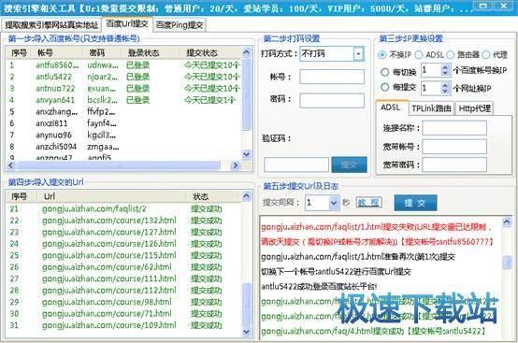The height and width of the screenshot is (343, 518).
Task: Maximize the window via title bar button
Action: coord(483,7)
